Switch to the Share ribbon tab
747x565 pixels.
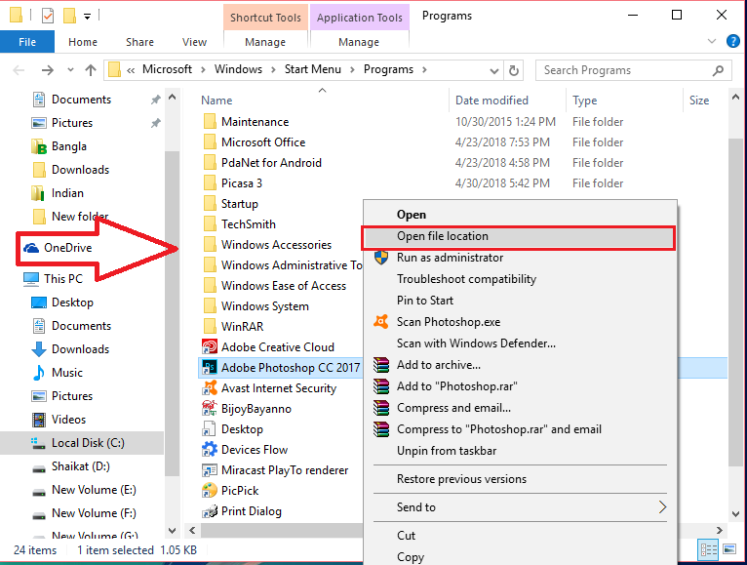click(139, 42)
